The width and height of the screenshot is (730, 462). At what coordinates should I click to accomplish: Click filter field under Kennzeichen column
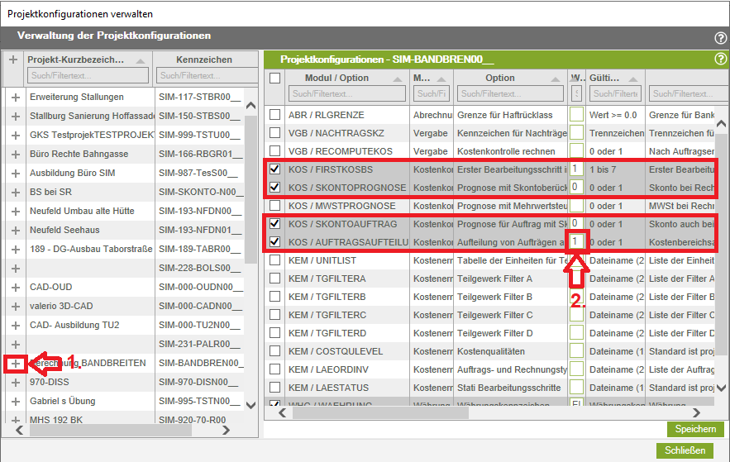point(198,76)
